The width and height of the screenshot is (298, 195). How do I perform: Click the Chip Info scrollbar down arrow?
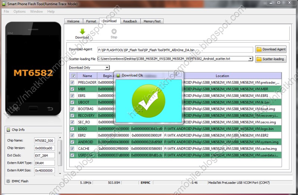coord(60,173)
